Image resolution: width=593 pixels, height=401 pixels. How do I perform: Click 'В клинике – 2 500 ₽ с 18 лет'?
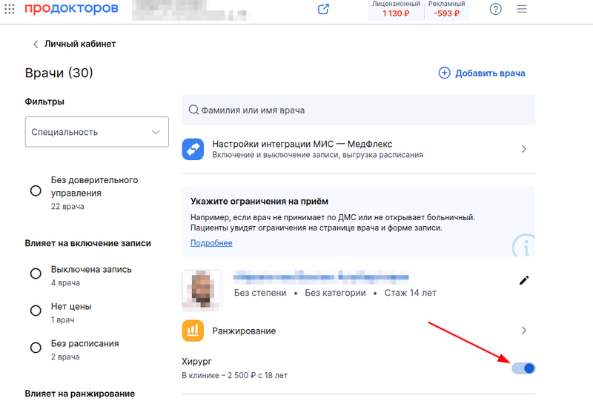[x=234, y=376]
